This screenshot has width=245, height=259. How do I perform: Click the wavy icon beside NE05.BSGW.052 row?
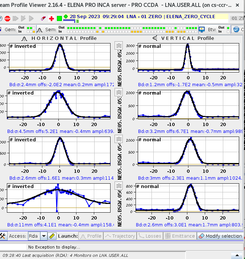(x=119, y=45)
